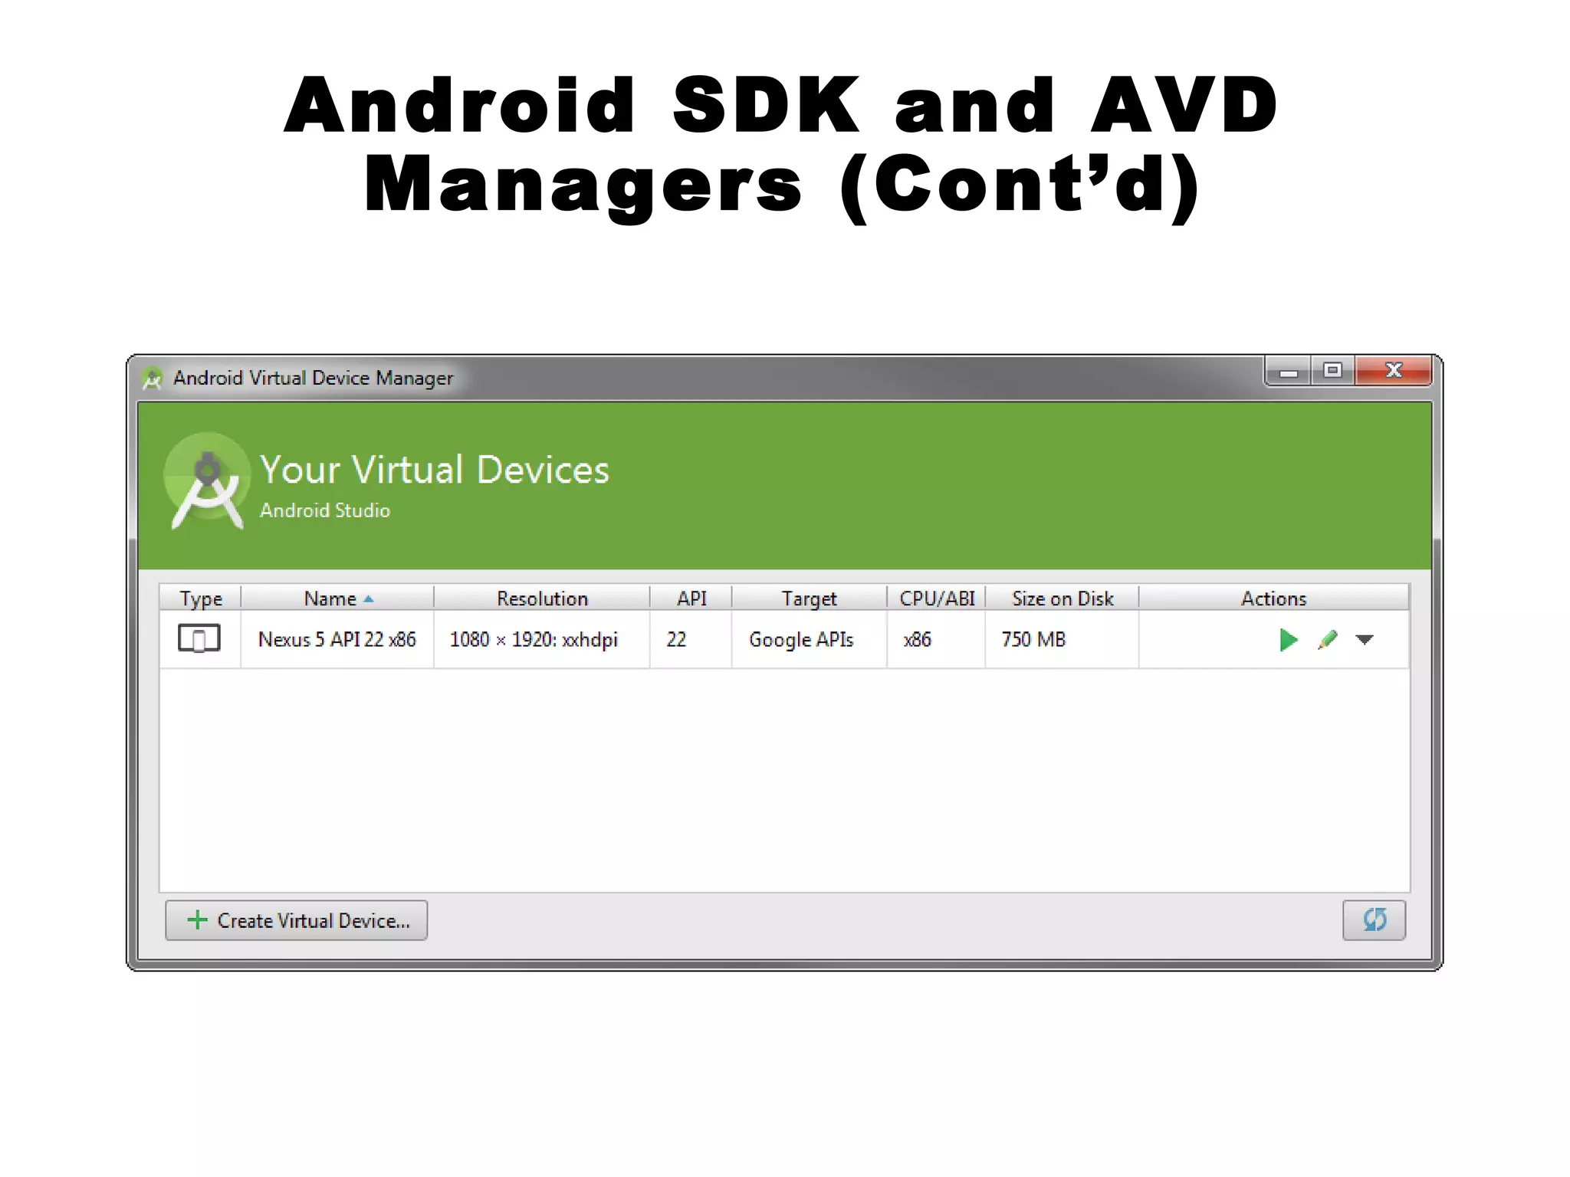Screen dimensions: 1570x1177
Task: Sort by API column header
Action: point(691,598)
